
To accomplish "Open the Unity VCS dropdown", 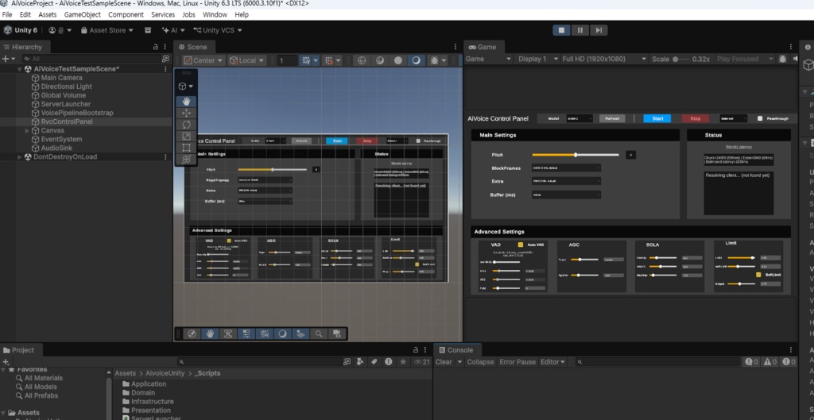I will point(218,30).
